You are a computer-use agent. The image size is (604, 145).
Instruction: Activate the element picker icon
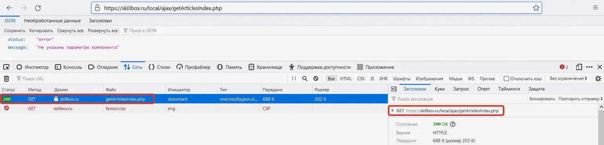click(7, 67)
